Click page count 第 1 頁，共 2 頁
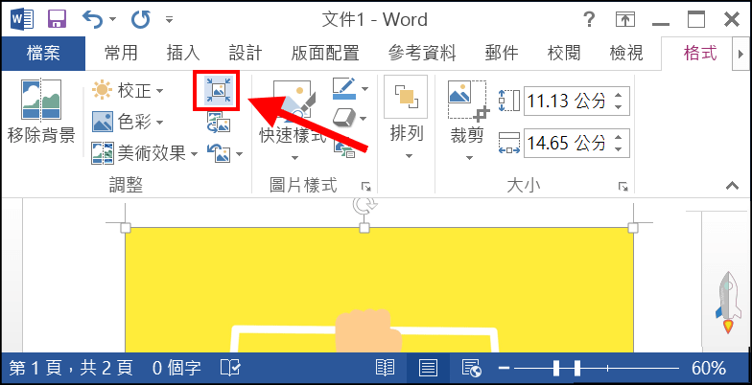Viewport: 752px width, 385px height. click(71, 368)
